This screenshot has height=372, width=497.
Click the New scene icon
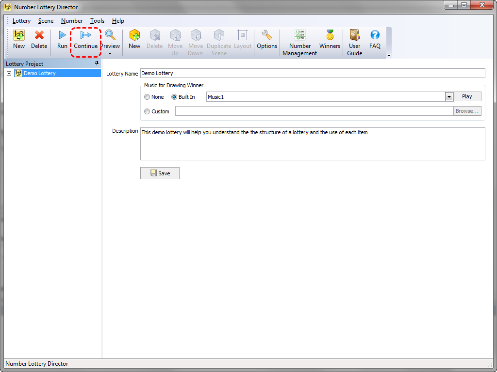click(134, 36)
